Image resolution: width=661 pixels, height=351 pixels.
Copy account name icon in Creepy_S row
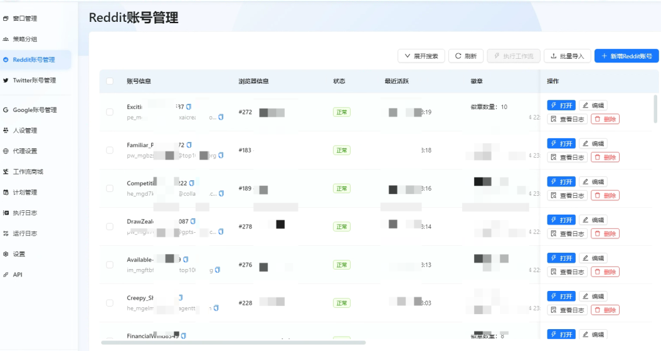click(181, 298)
